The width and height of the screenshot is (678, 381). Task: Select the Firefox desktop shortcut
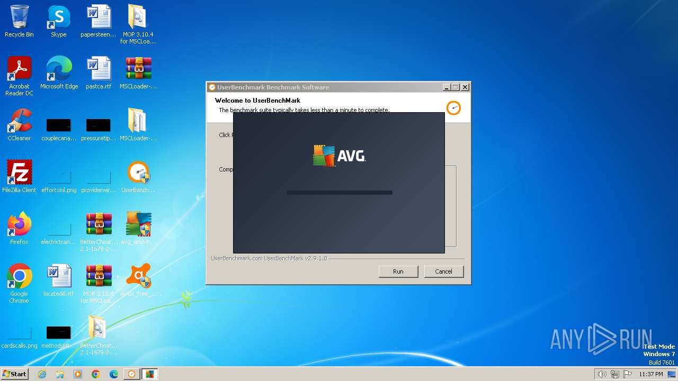coord(19,229)
